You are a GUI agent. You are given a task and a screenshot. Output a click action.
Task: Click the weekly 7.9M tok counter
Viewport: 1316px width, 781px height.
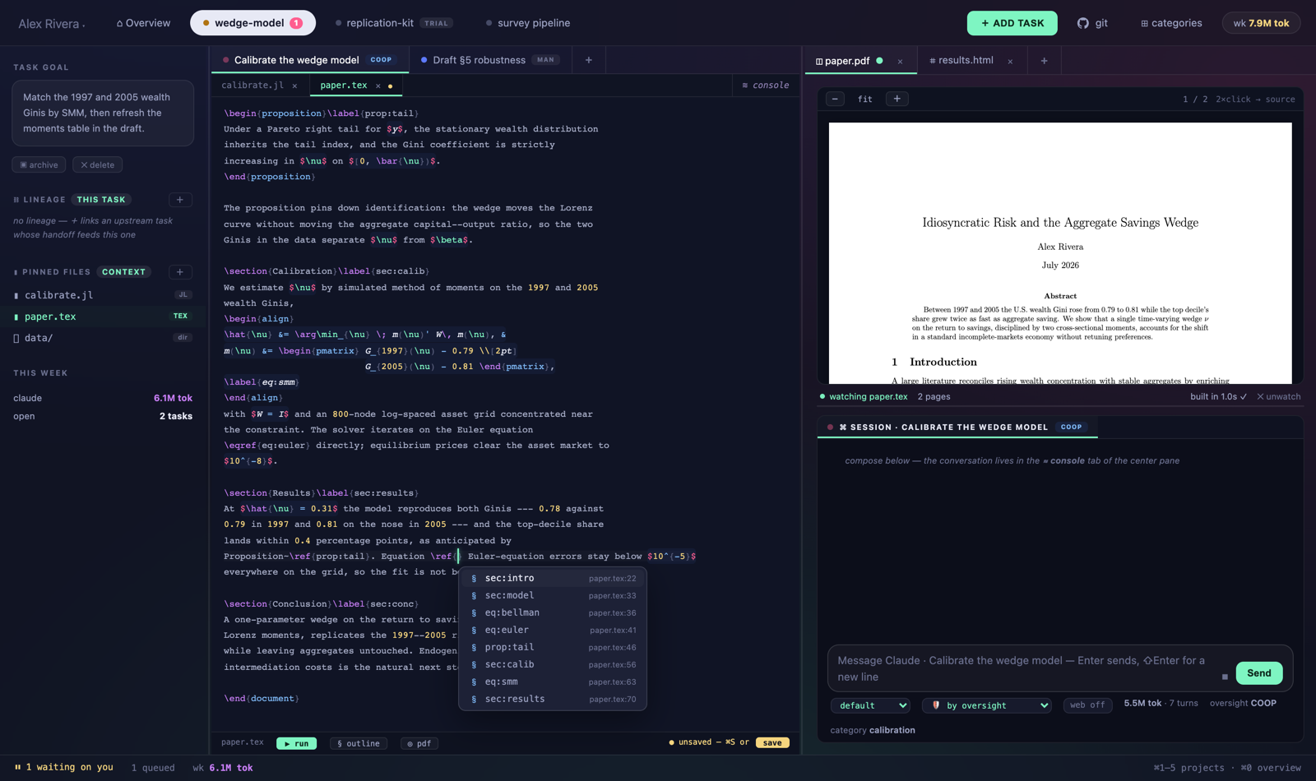[x=1261, y=23]
